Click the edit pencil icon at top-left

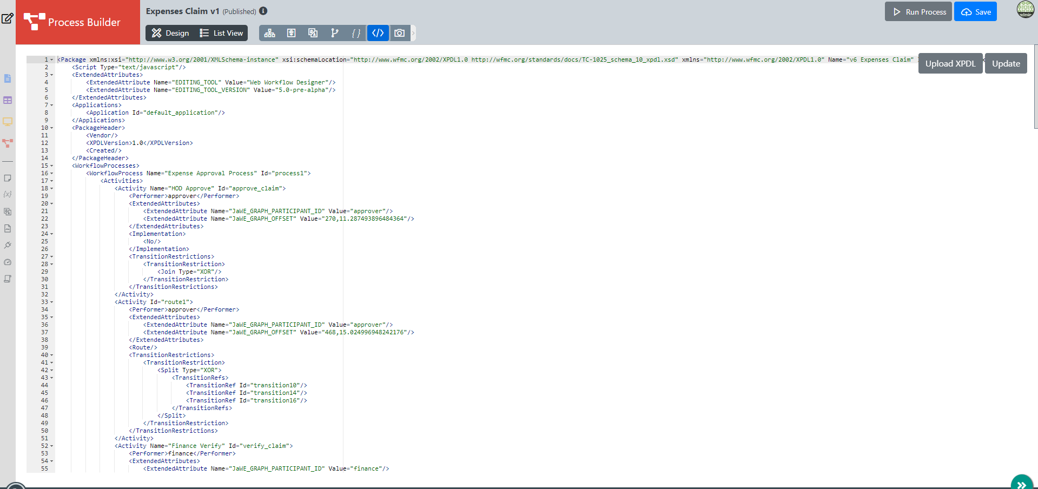tap(8, 18)
